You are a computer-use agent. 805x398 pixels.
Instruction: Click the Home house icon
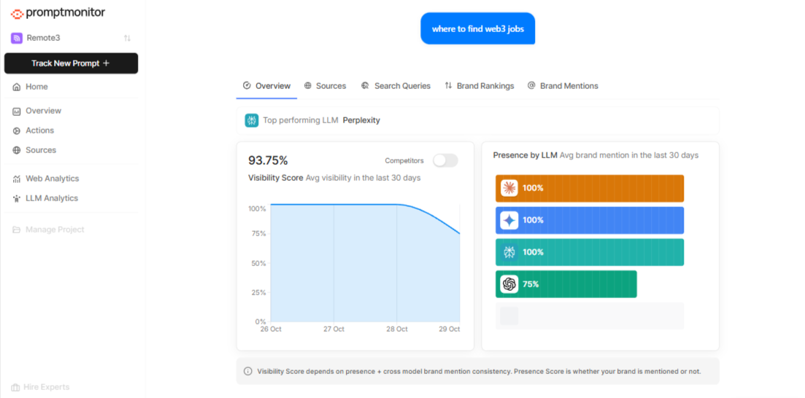(17, 87)
